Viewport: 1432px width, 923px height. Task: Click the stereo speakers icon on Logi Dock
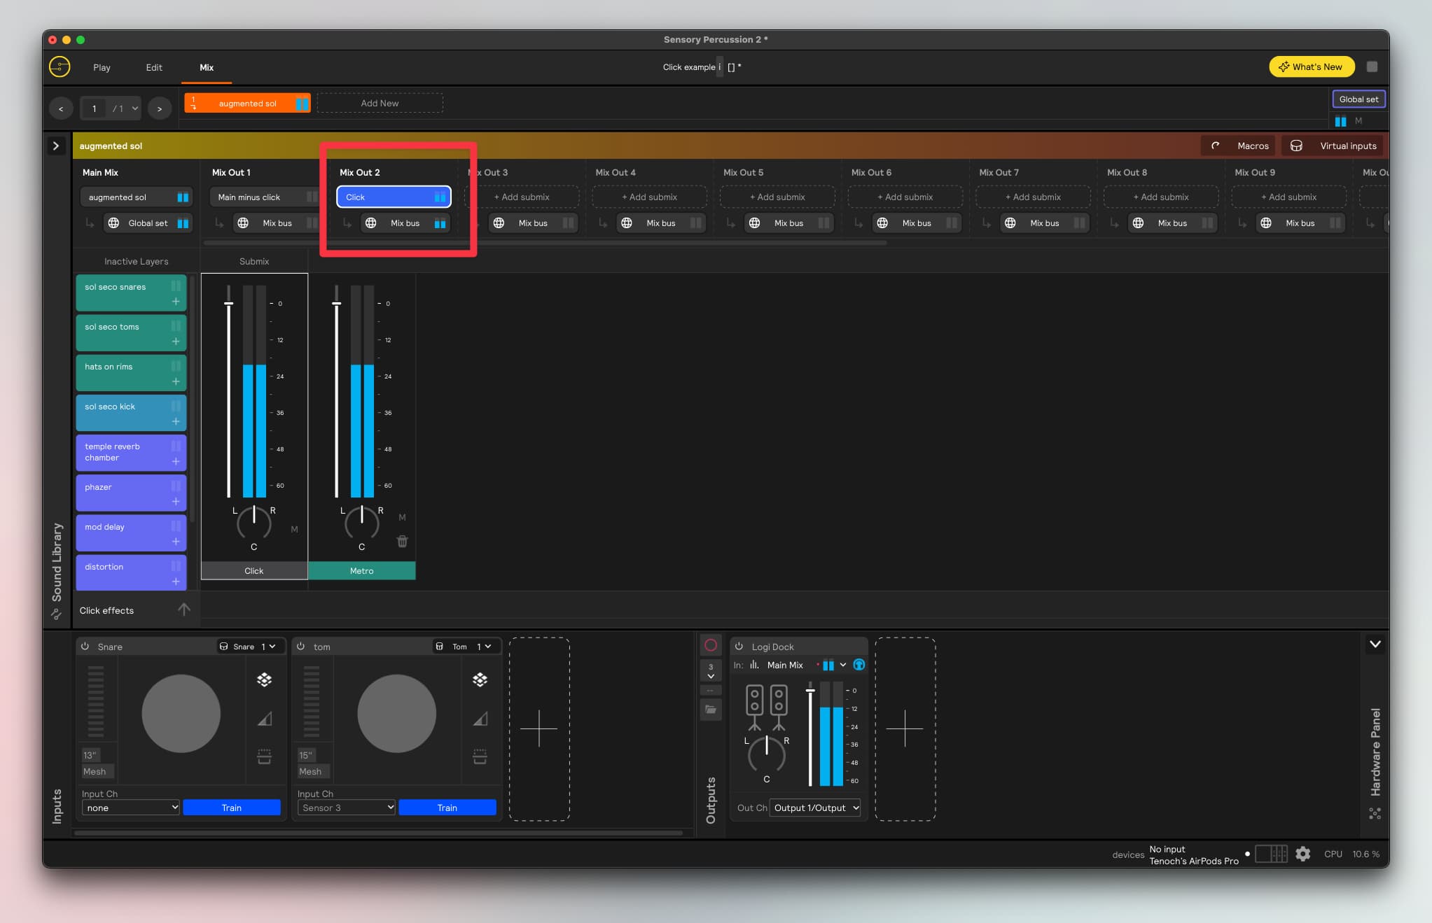coord(767,707)
